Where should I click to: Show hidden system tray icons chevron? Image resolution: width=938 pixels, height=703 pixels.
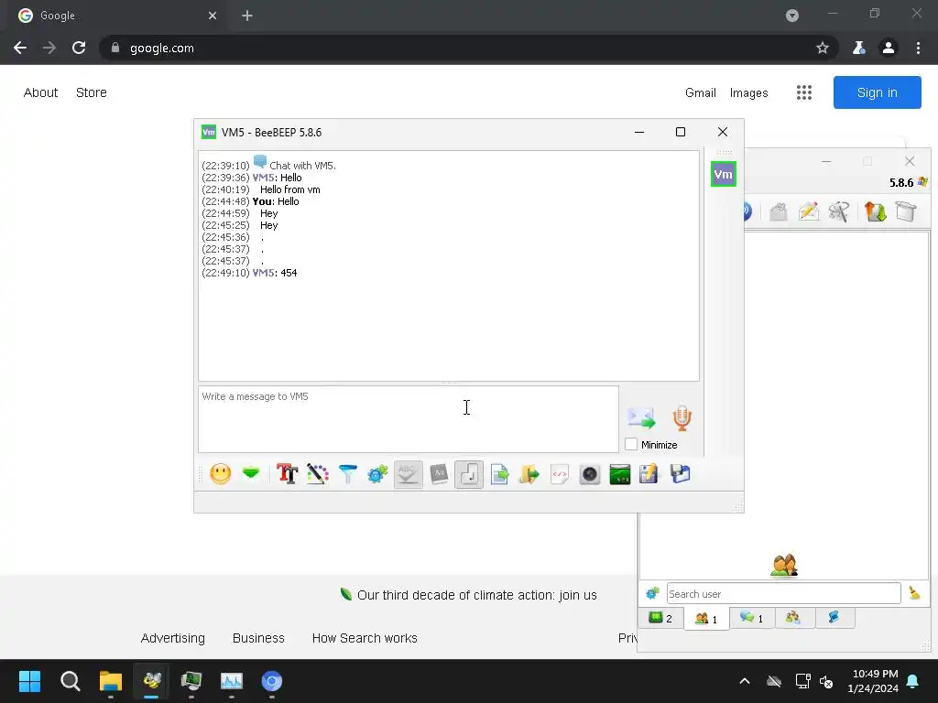point(745,681)
